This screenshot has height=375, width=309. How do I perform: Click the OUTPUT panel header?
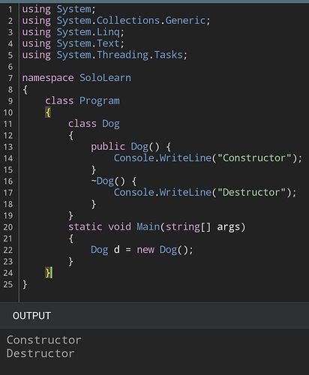click(31, 316)
